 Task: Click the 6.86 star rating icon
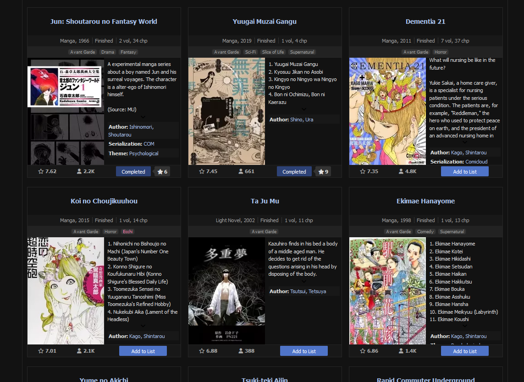363,351
